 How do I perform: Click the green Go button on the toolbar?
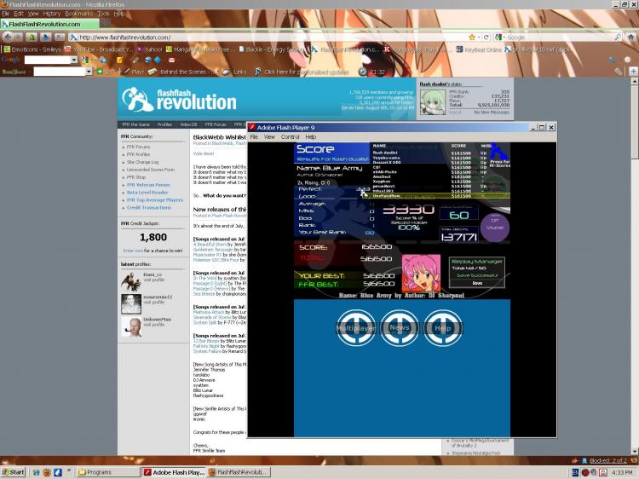coord(104,72)
